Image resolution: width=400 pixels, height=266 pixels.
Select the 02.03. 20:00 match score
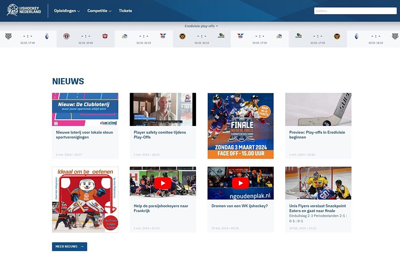pyautogui.click(x=86, y=36)
